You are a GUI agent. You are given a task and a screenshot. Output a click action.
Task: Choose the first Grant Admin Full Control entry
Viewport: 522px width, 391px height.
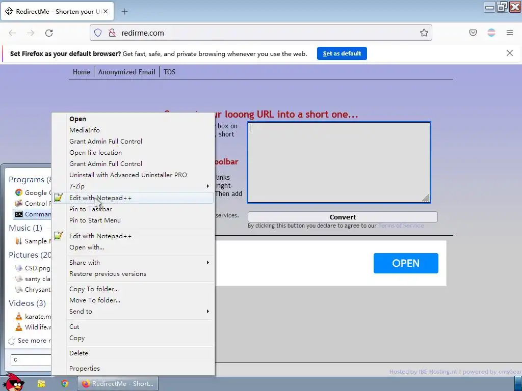[106, 142]
